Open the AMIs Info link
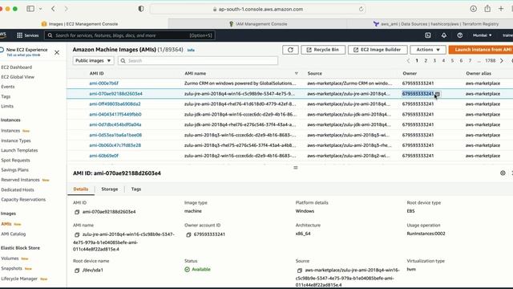This screenshot has width=513, height=289. click(191, 50)
